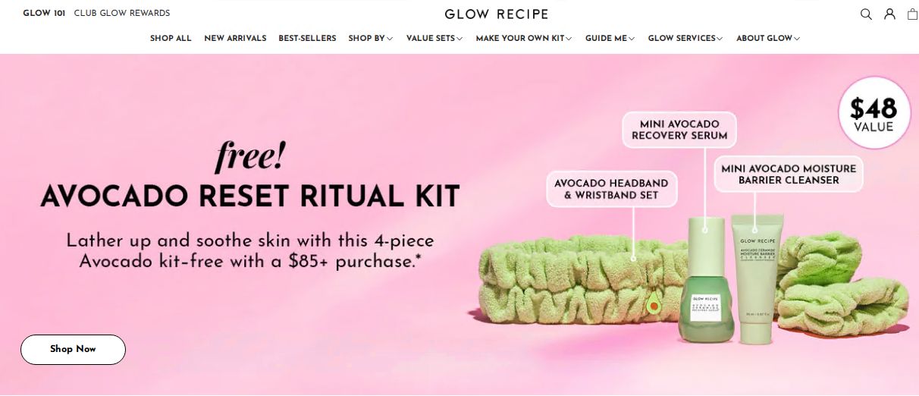Expand the Make Your Own Kit menu
Screen dimensions: 919x396
click(524, 38)
